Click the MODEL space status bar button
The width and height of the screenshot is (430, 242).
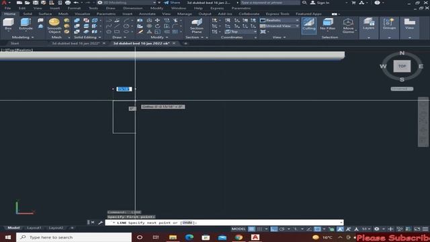pyautogui.click(x=239, y=229)
